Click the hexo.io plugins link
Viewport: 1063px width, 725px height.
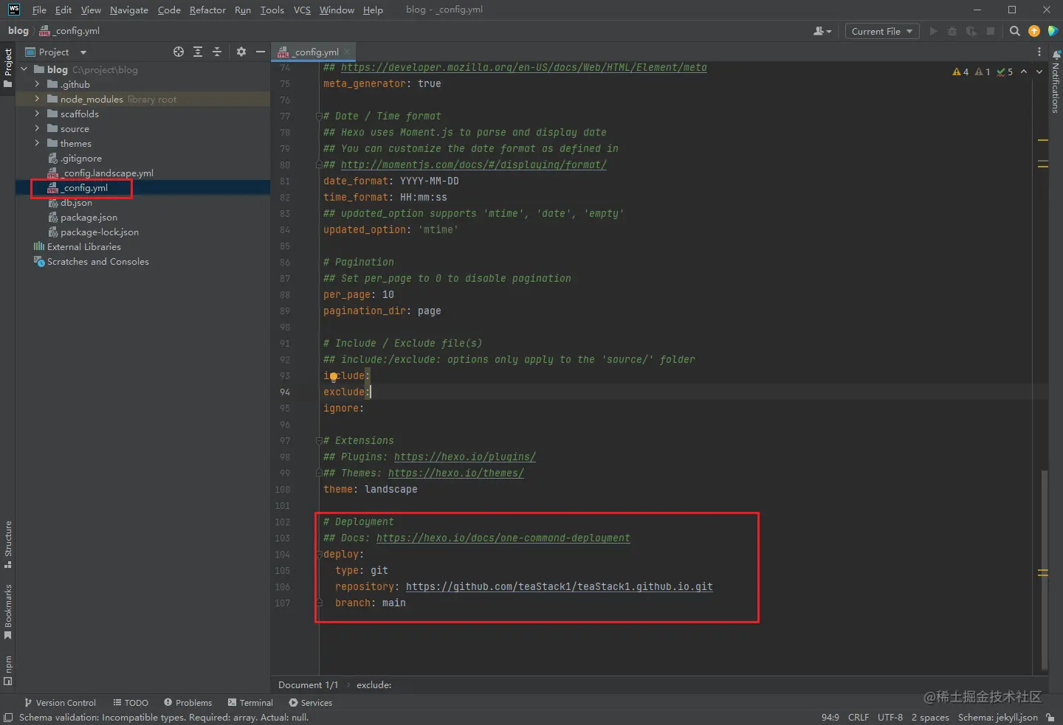[464, 457]
